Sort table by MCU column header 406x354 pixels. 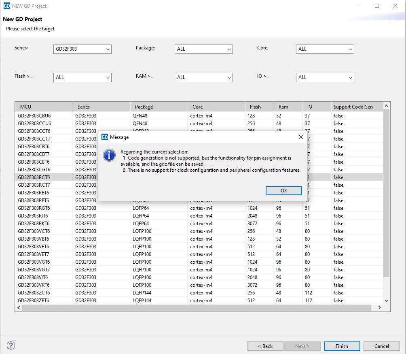click(44, 107)
